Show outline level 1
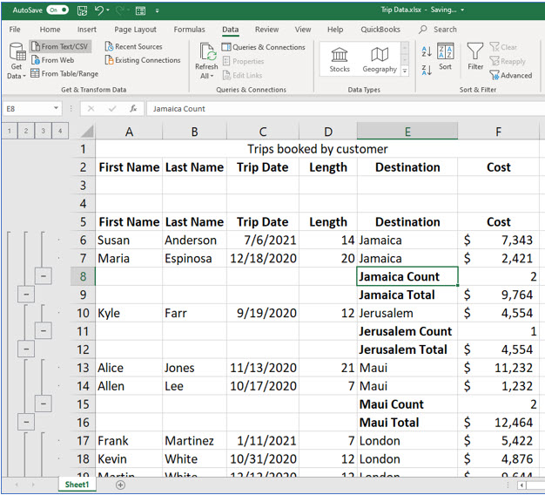Image resolution: width=545 pixels, height=495 pixels. coord(9,131)
